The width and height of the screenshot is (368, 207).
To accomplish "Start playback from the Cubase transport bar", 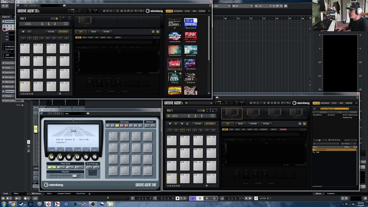I will coord(207,198).
